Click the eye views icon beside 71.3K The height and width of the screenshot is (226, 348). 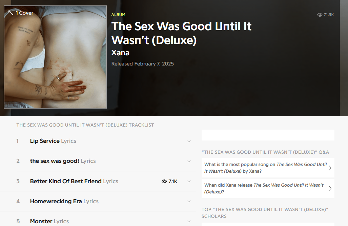pyautogui.click(x=320, y=15)
